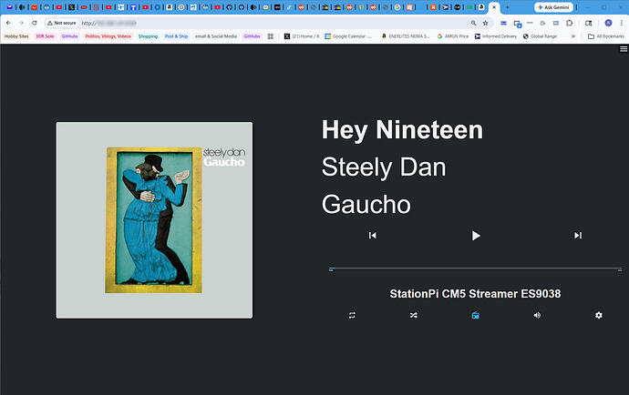The height and width of the screenshot is (395, 629).
Task: Open the Chrome Extensions puzzle icon
Action: coord(569,24)
